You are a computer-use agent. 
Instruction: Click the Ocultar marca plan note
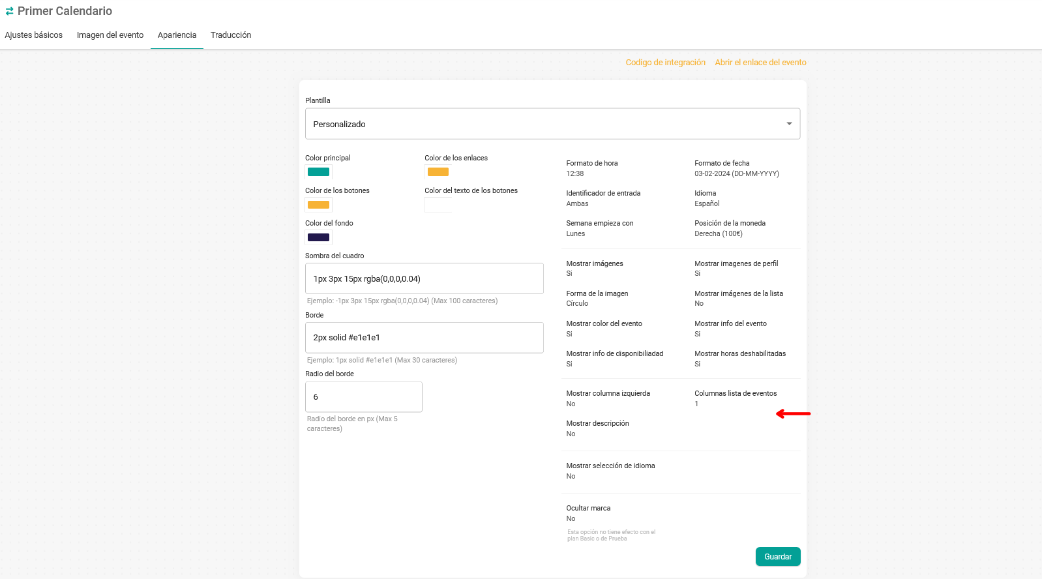(x=611, y=535)
